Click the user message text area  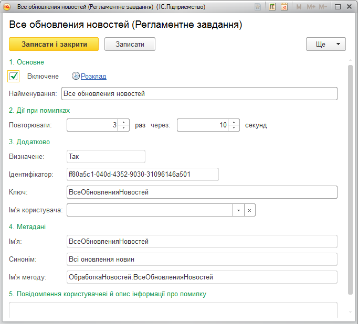click(x=173, y=310)
